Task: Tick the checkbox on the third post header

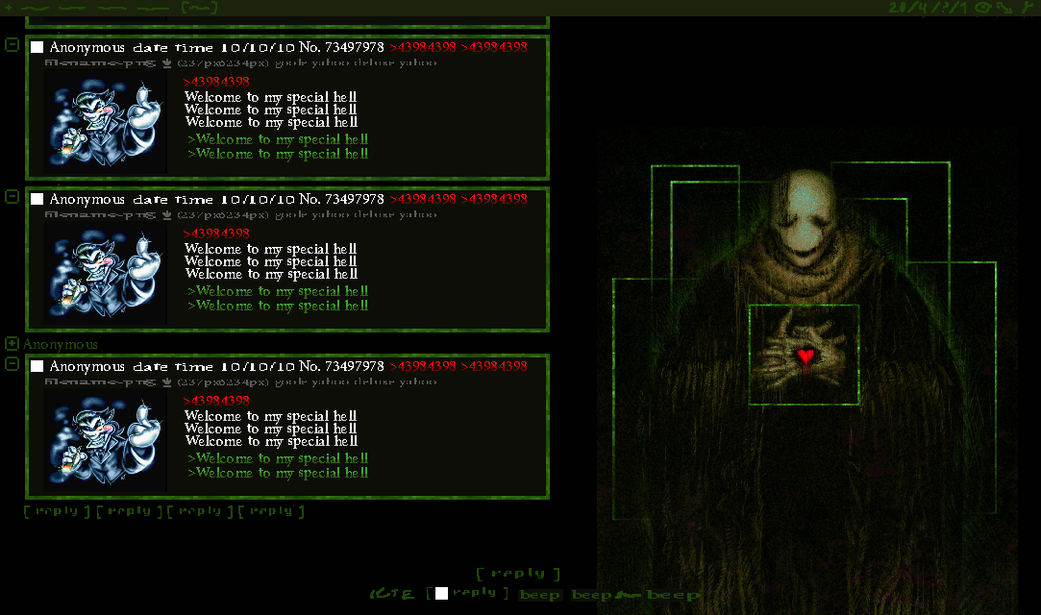Action: coord(37,366)
